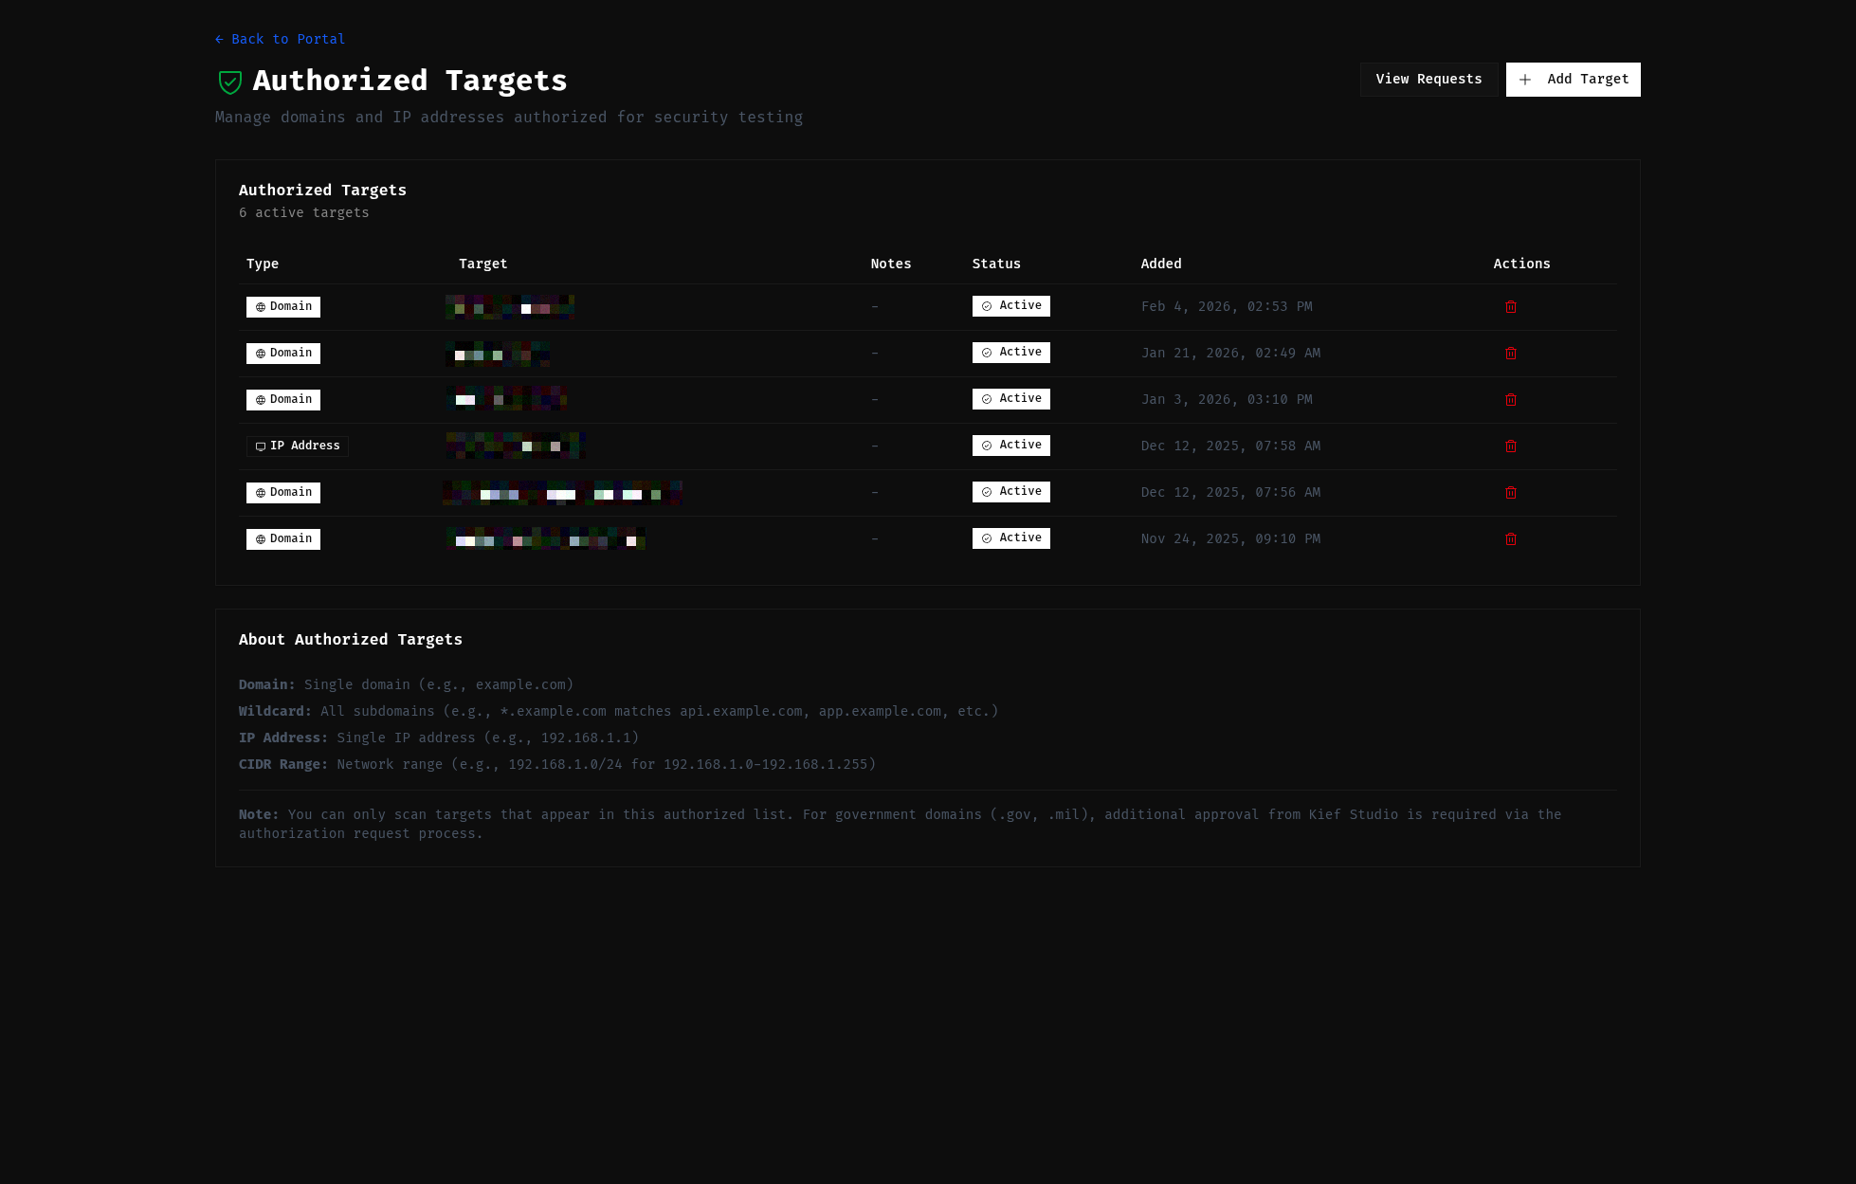Click the monitor icon in IP Address badge
Image resolution: width=1856 pixels, height=1184 pixels.
261,446
